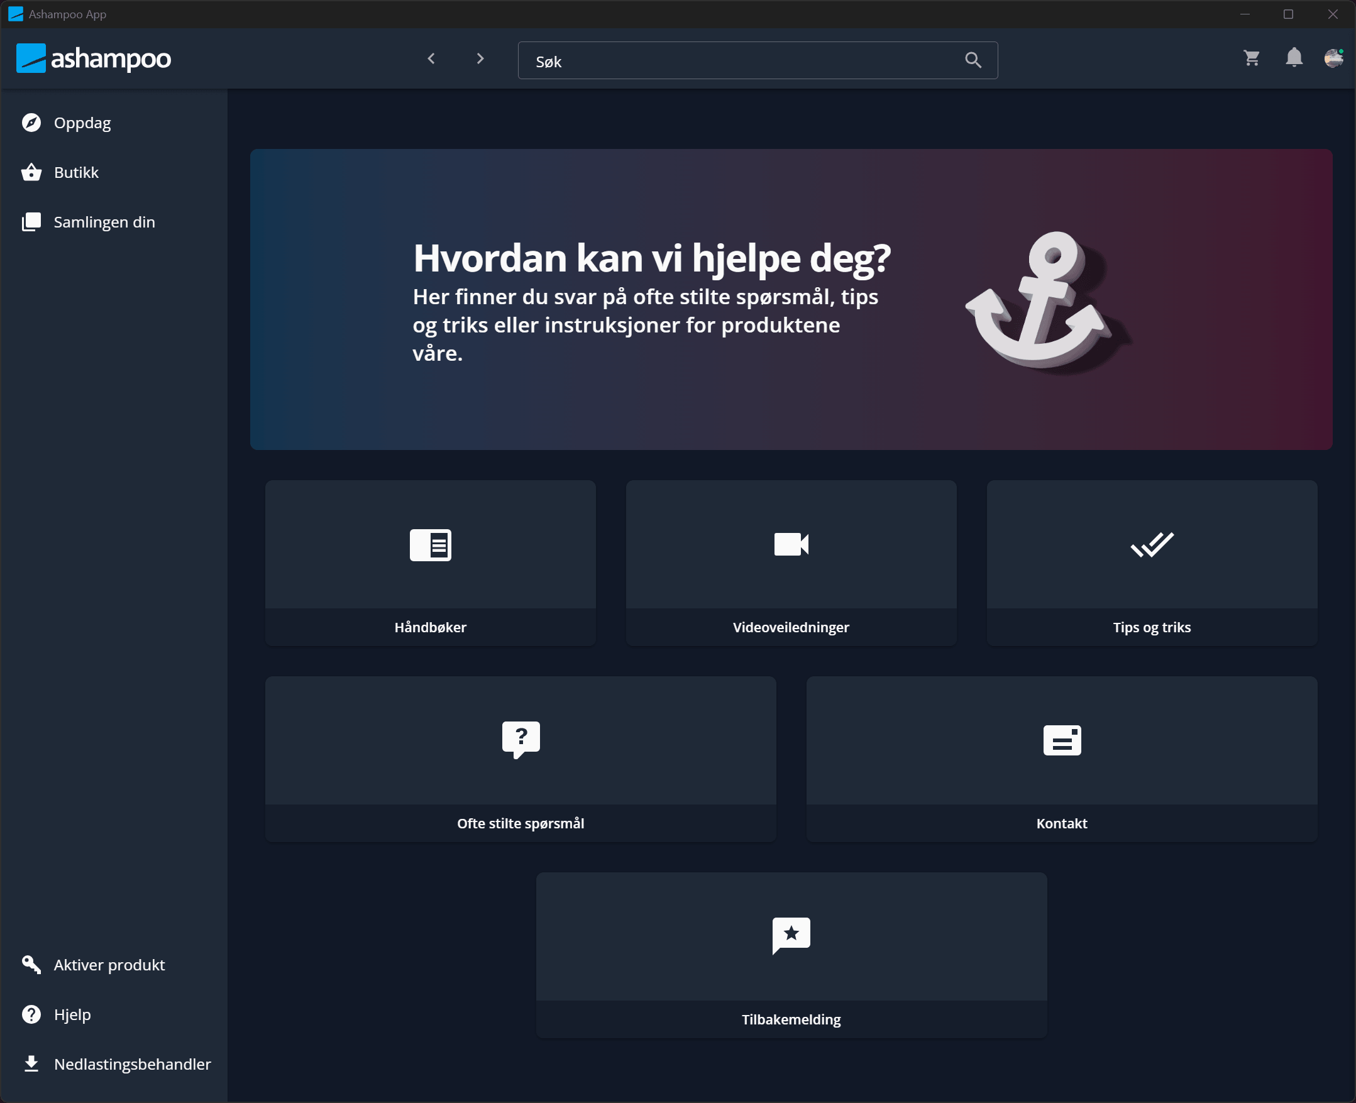The width and height of the screenshot is (1356, 1103).
Task: Open the Tips og triks label
Action: point(1152,627)
